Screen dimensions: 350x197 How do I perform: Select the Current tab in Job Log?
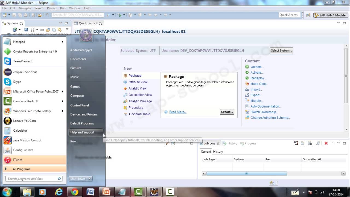coord(206,152)
